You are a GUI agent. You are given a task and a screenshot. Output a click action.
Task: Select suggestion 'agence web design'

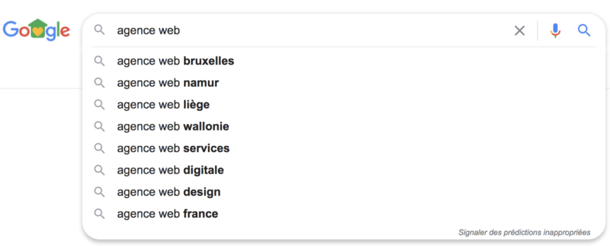pyautogui.click(x=344, y=192)
